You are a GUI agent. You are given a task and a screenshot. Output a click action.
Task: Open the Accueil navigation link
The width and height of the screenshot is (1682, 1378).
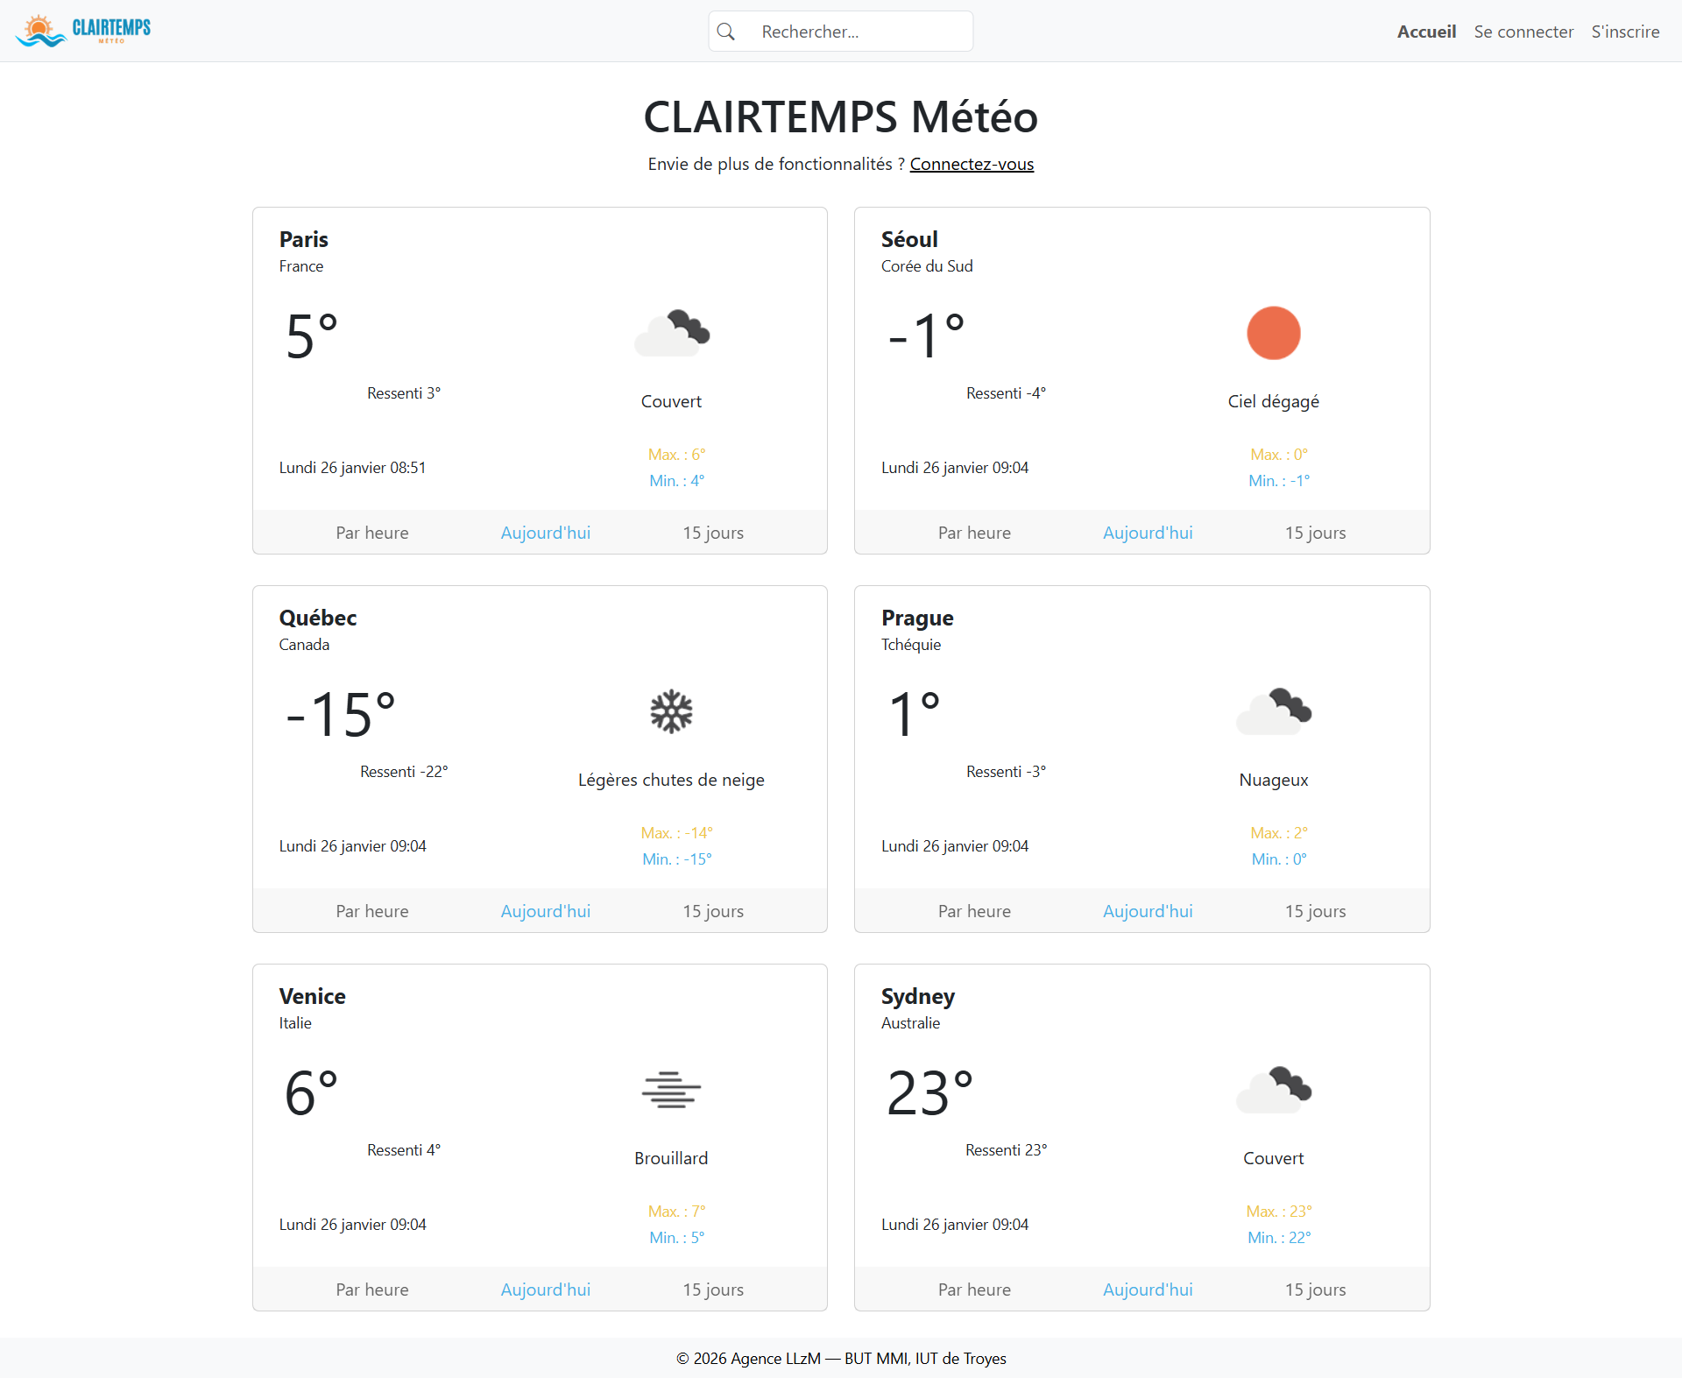click(x=1426, y=32)
